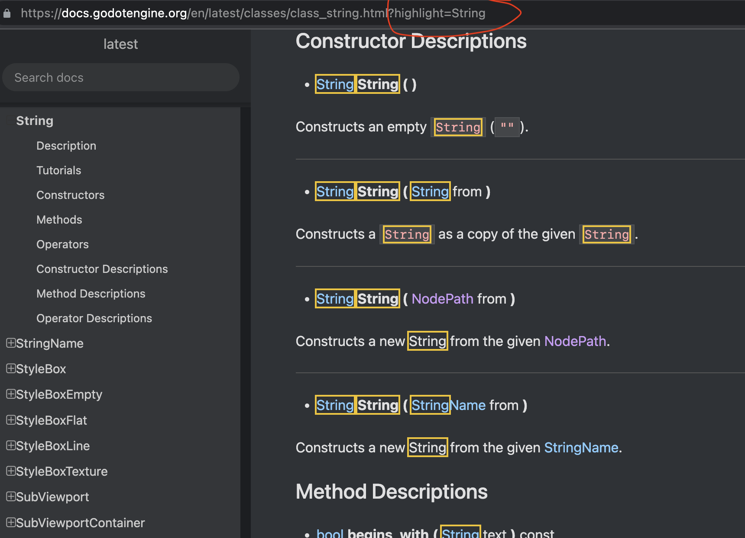745x538 pixels.
Task: Go to the Tutorials section
Action: pos(58,170)
